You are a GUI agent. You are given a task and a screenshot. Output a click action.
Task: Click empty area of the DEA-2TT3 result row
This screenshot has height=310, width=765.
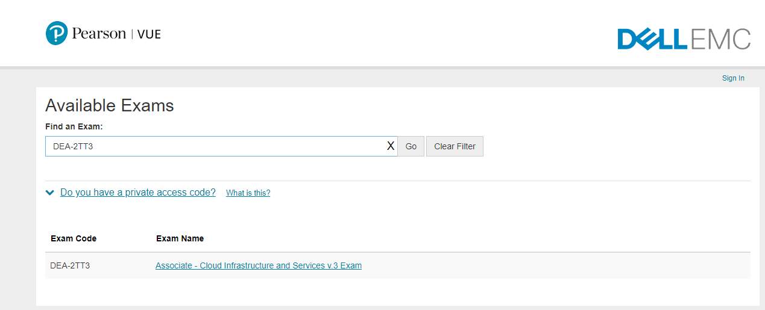click(x=555, y=265)
